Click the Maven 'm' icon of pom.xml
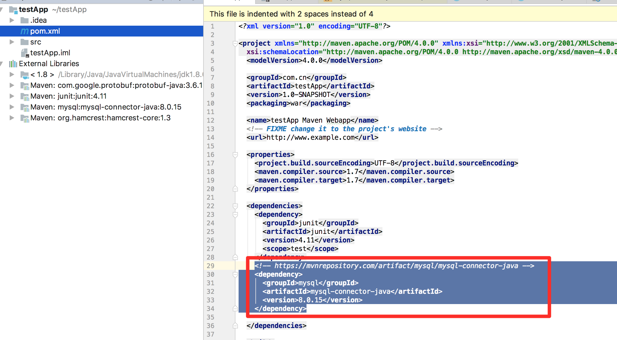617x340 pixels. pyautogui.click(x=25, y=31)
